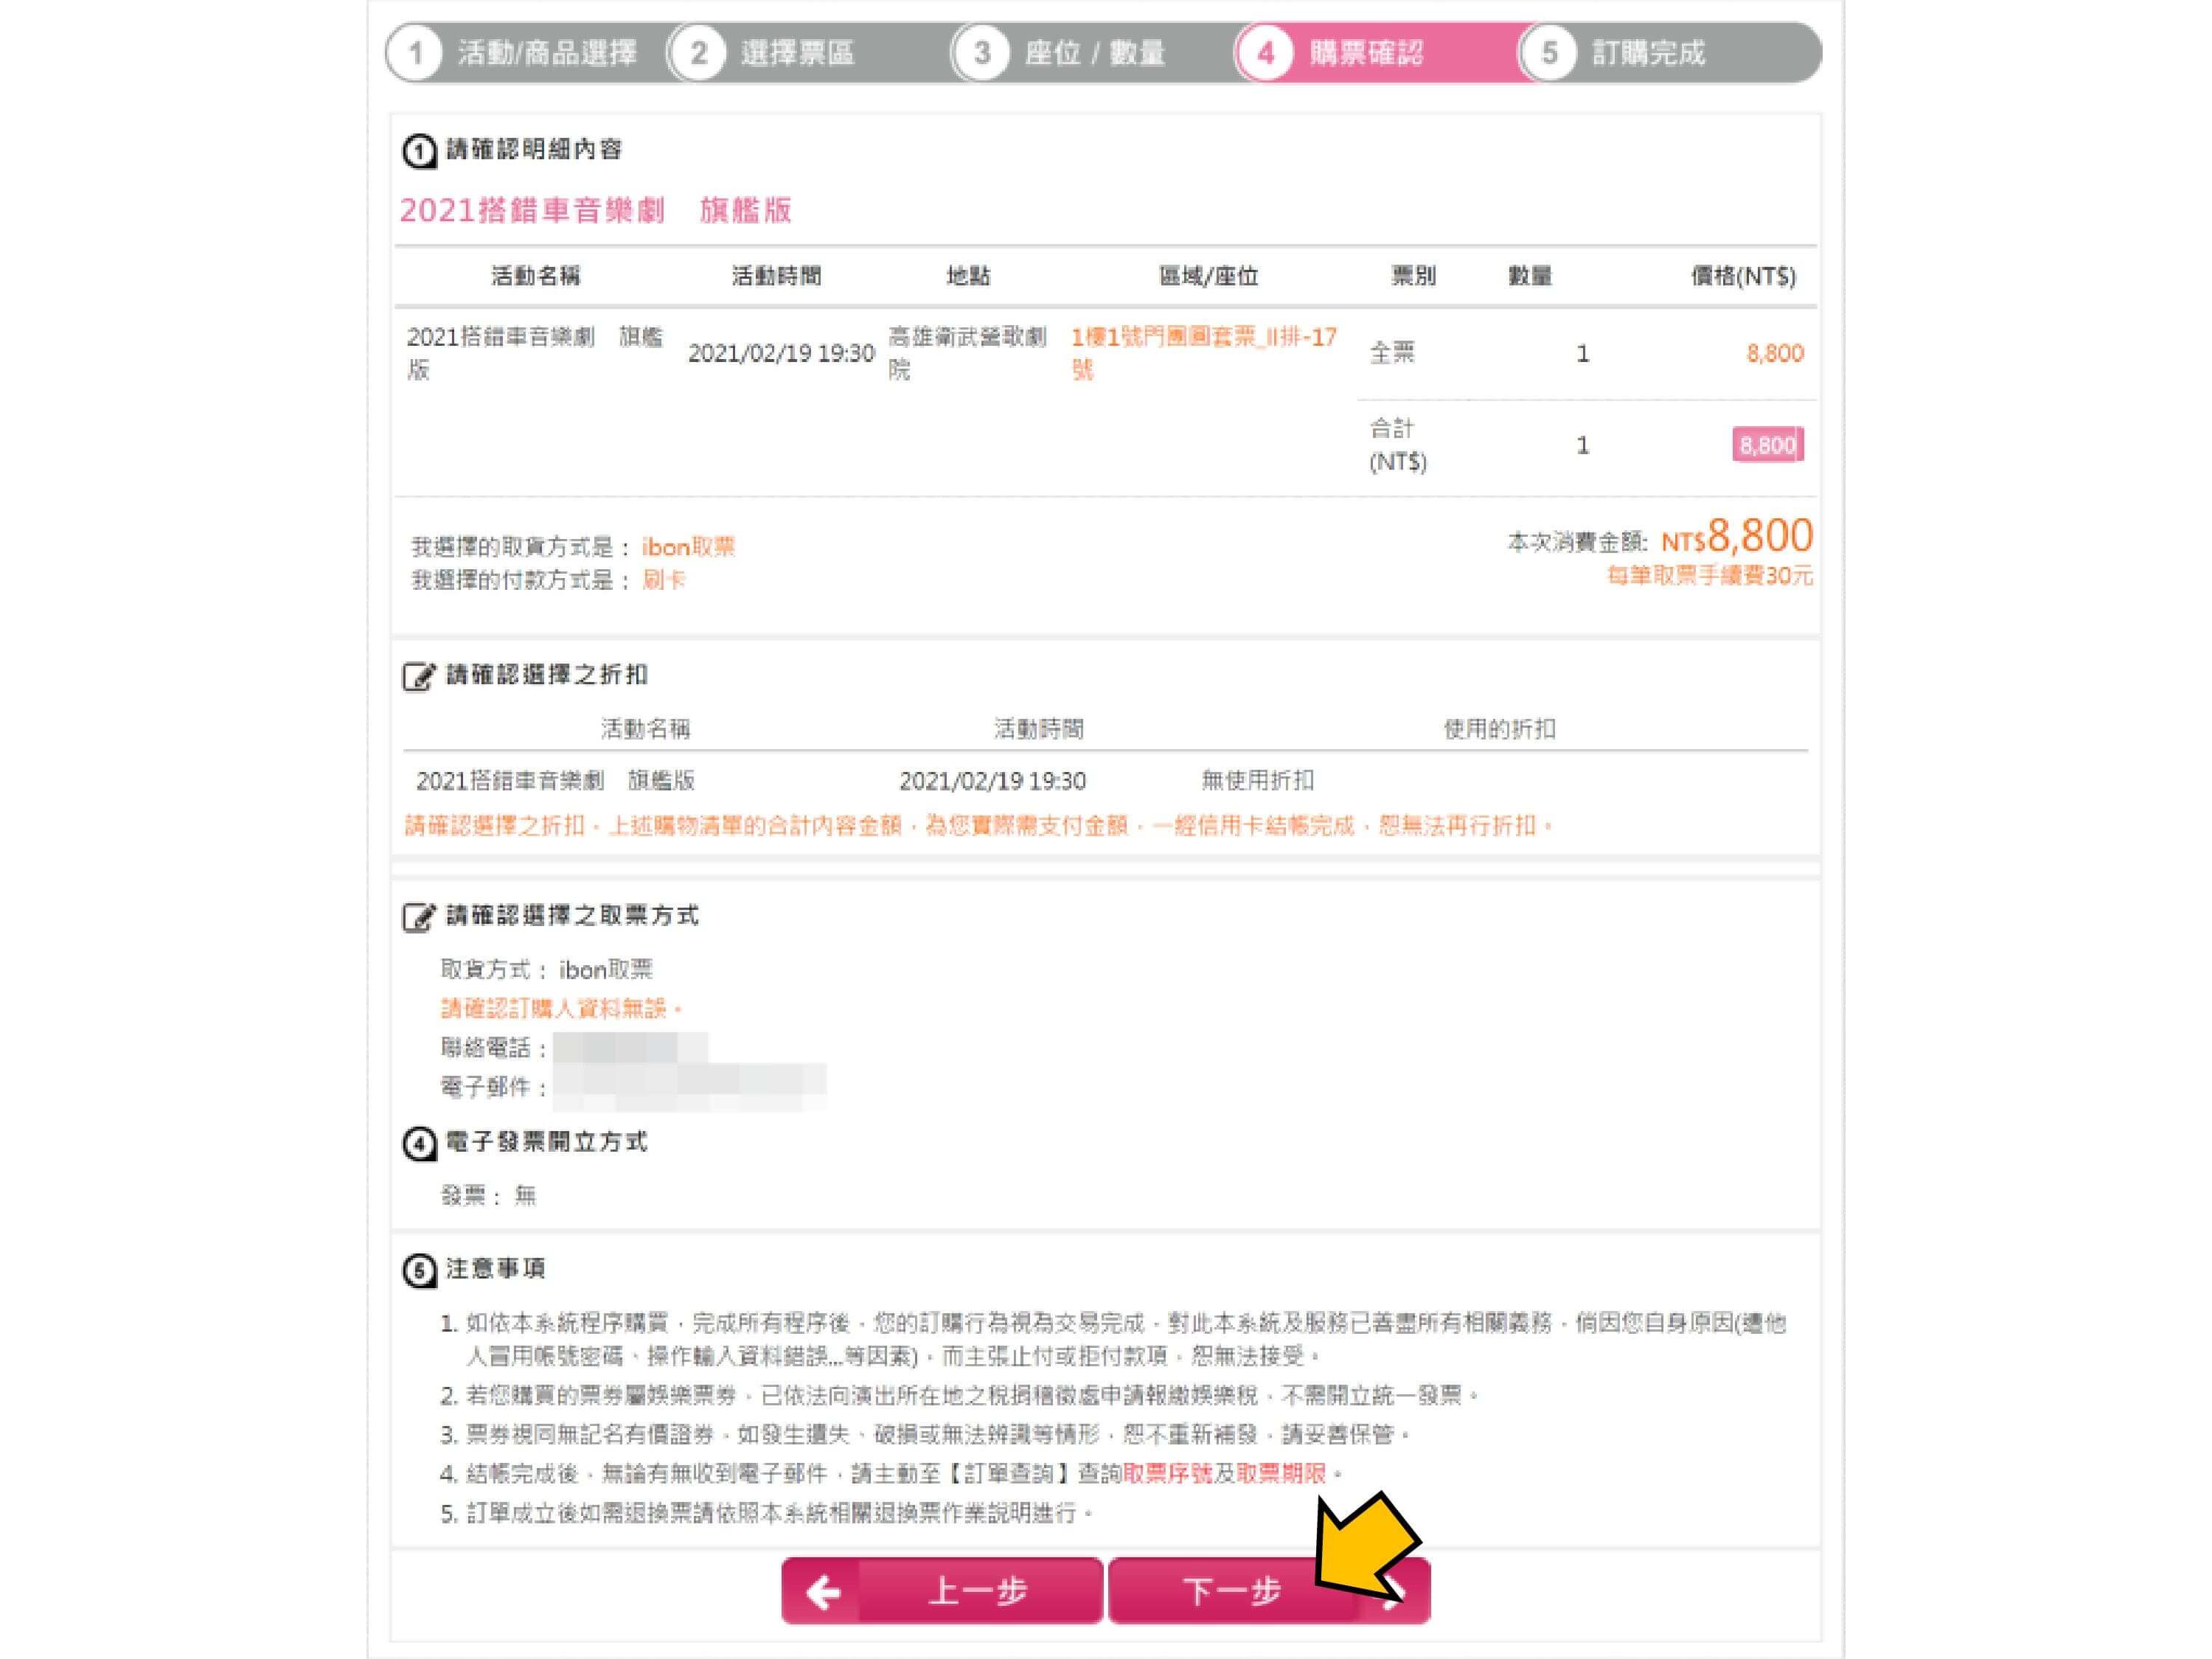Go back with the 上一步 button

(942, 1590)
